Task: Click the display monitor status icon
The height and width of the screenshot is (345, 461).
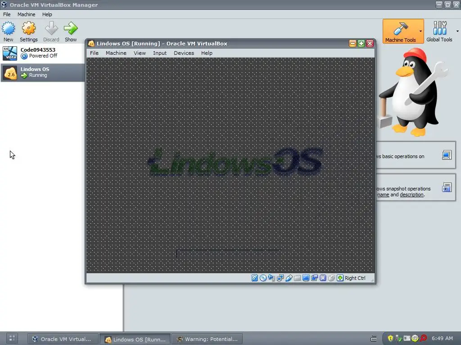Action: click(x=306, y=278)
